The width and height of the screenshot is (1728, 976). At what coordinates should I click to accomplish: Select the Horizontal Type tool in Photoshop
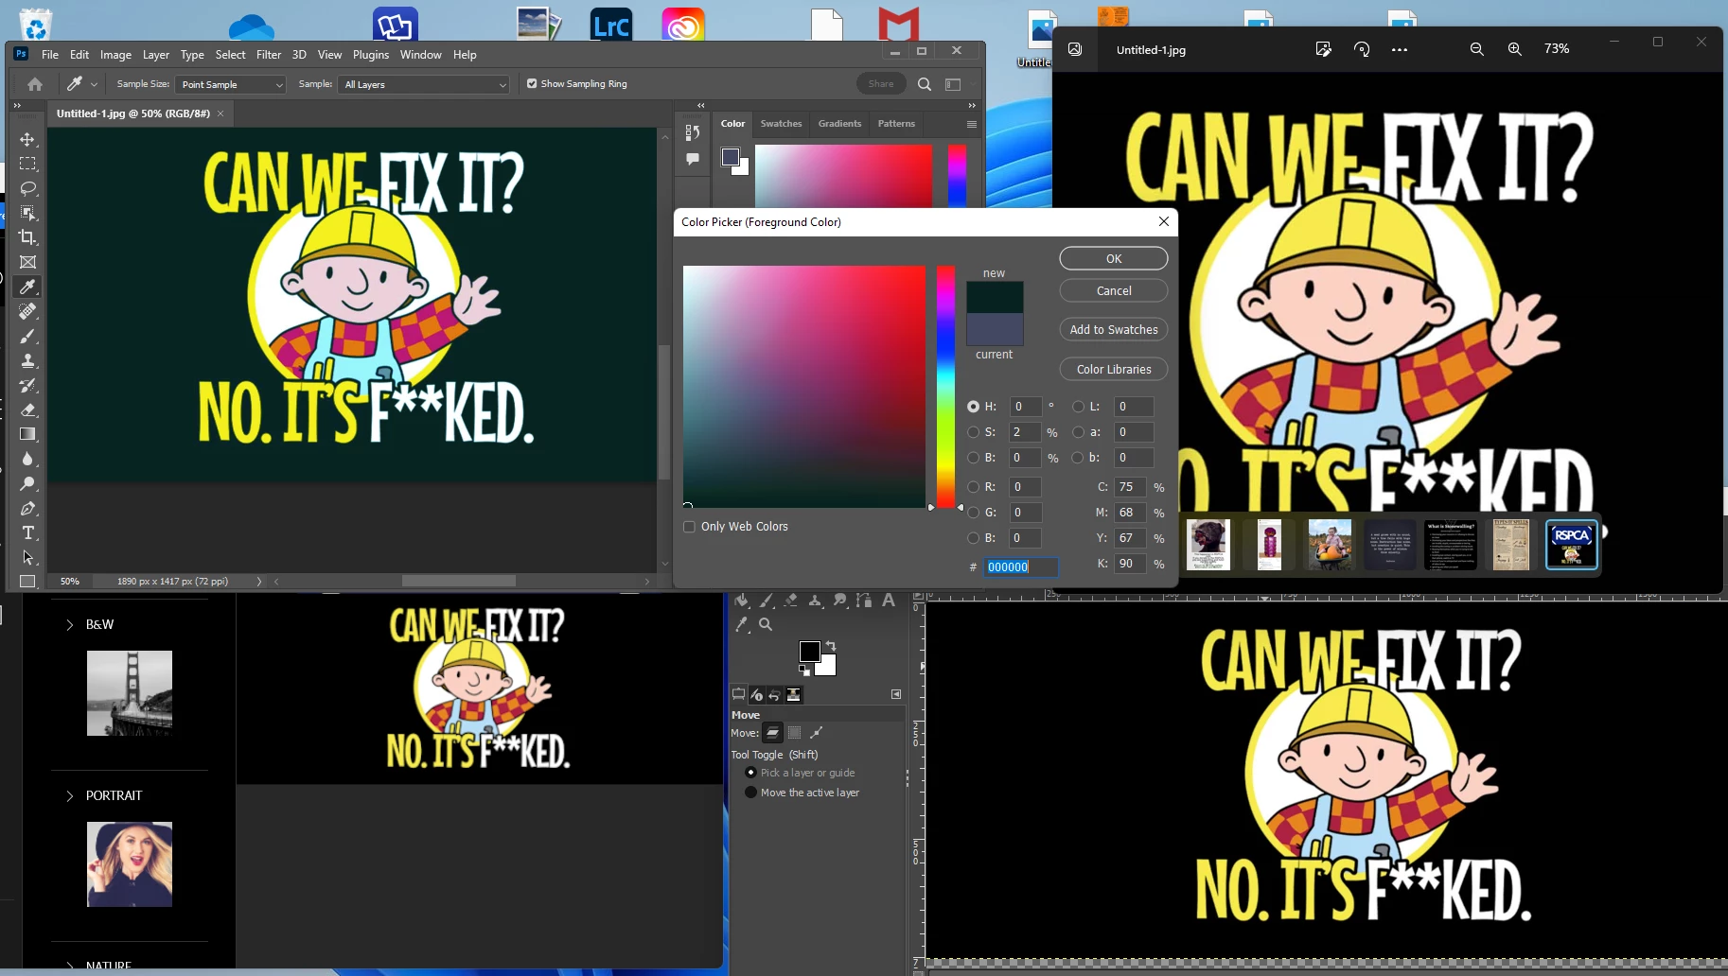tap(27, 532)
